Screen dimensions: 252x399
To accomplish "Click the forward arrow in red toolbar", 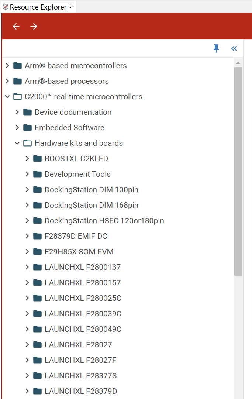I will tap(34, 26).
